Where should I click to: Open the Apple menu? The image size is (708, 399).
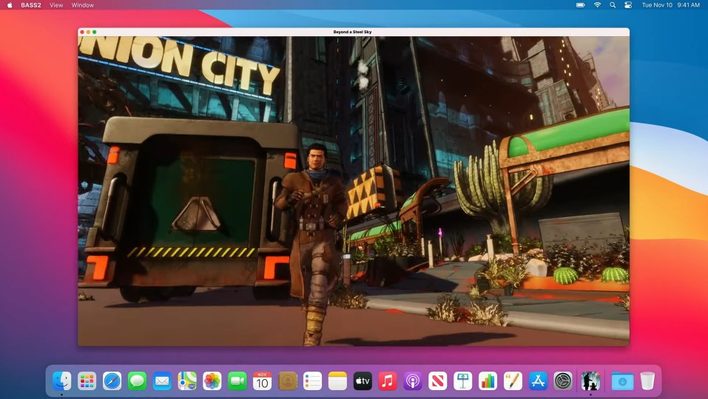pyautogui.click(x=10, y=5)
